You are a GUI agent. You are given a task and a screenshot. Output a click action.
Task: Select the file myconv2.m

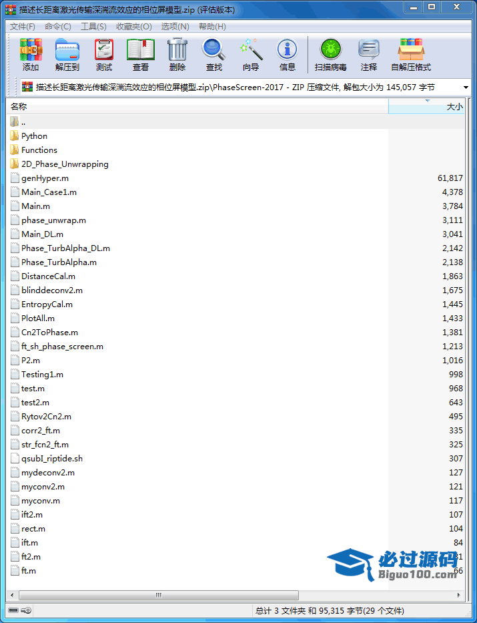43,486
